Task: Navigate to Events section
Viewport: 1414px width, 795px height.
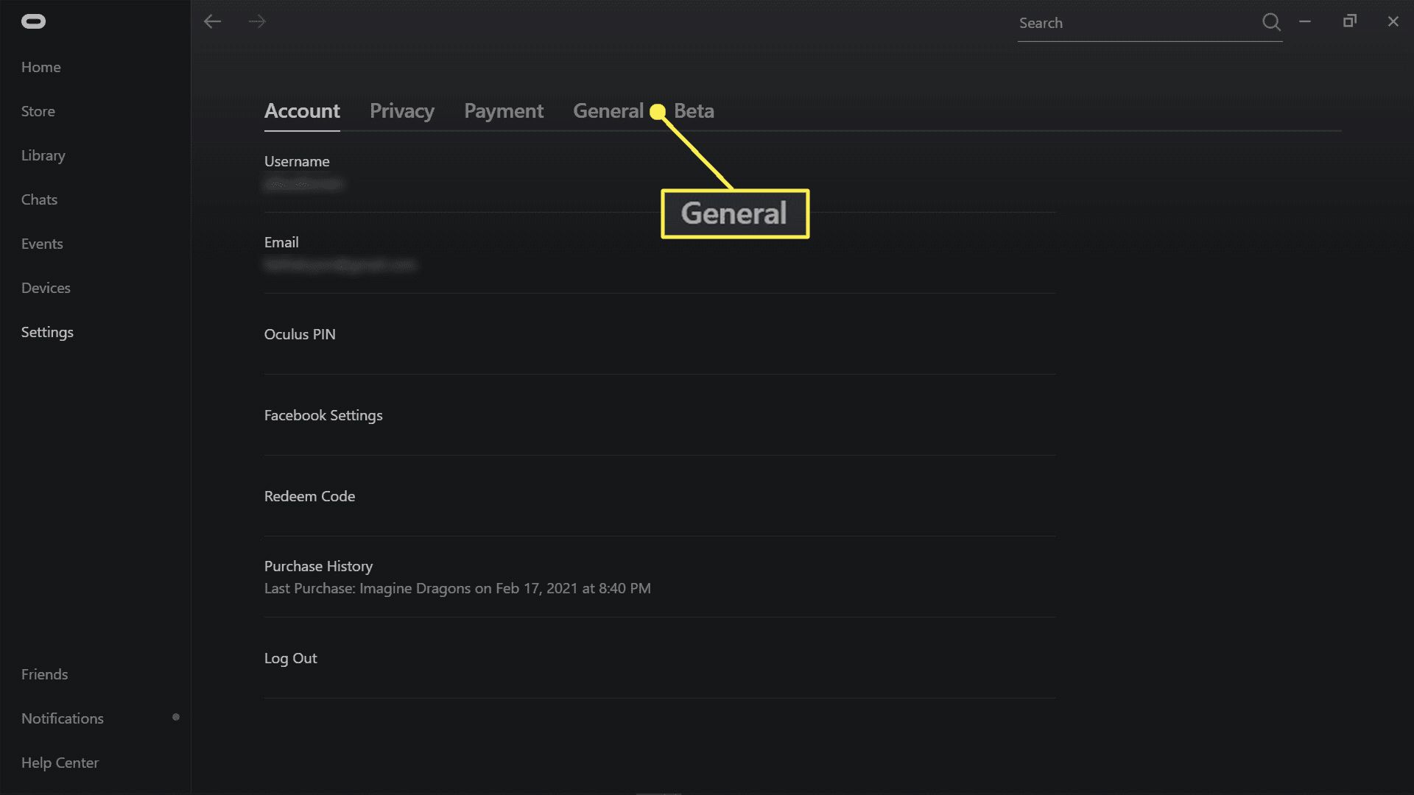Action: pos(42,243)
